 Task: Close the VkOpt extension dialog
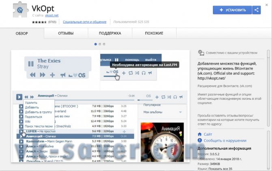pos(267,5)
